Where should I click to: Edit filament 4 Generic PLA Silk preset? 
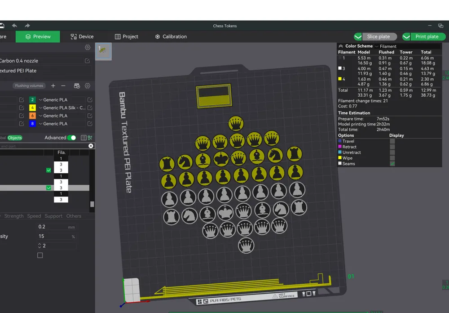pos(90,107)
